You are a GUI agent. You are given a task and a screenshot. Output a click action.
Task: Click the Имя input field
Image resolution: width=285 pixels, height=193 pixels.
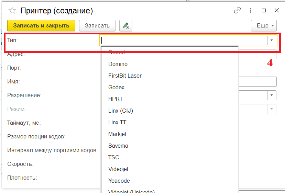tap(257, 81)
